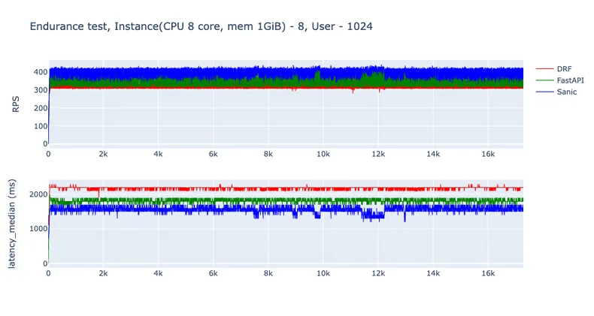Click the 400 tick on the RPS axis
The width and height of the screenshot is (594, 316).
tap(41, 72)
